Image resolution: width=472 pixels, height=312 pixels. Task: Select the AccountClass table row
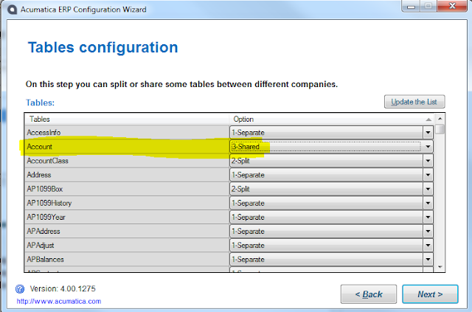click(127, 161)
